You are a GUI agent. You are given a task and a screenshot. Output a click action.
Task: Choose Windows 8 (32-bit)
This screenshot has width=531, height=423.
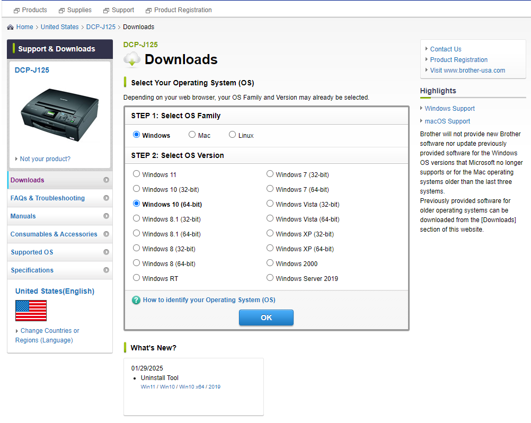tap(136, 248)
